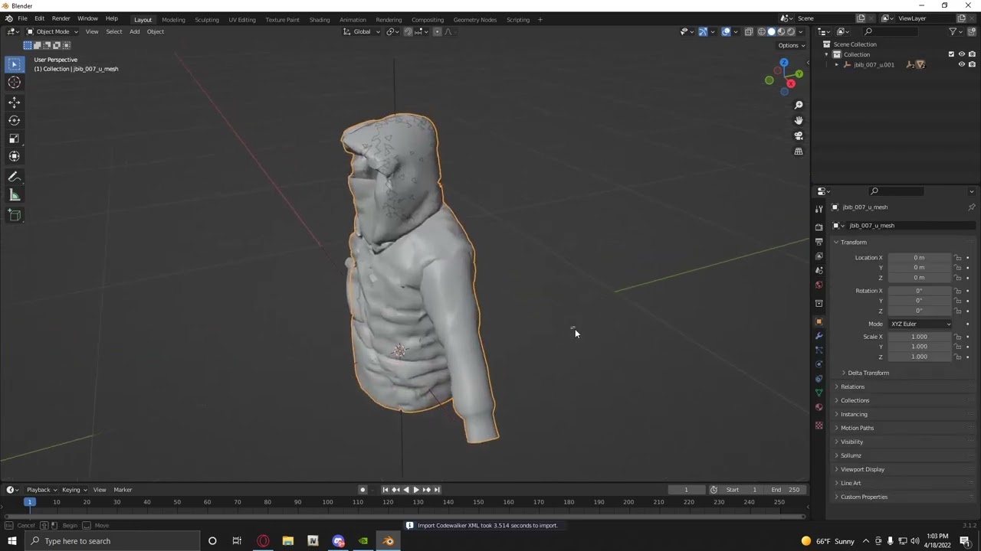
Task: Open timeline Playback menu
Action: click(41, 490)
